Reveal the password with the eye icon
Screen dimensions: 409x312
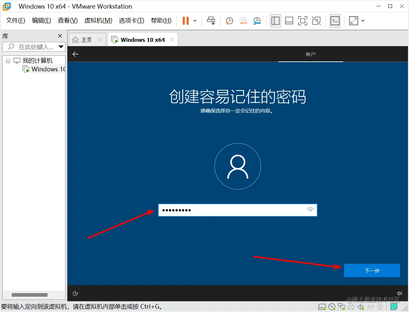[x=311, y=210]
